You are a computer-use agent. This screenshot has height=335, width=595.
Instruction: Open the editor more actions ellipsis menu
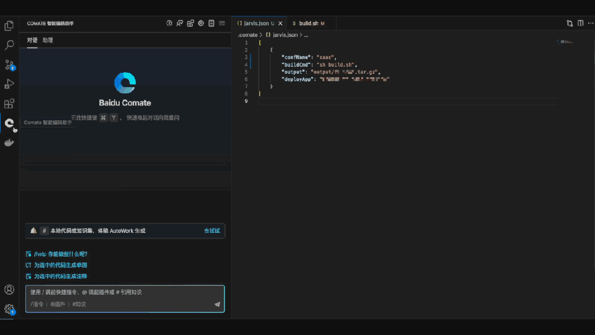[x=591, y=23]
